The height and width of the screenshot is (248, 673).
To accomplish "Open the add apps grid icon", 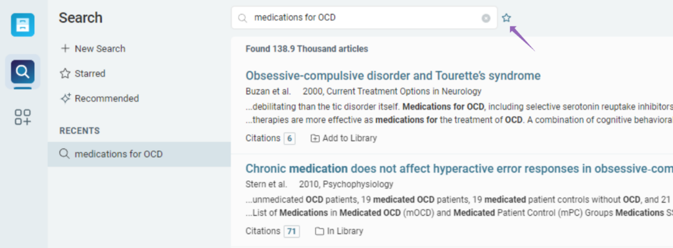I will point(23,117).
